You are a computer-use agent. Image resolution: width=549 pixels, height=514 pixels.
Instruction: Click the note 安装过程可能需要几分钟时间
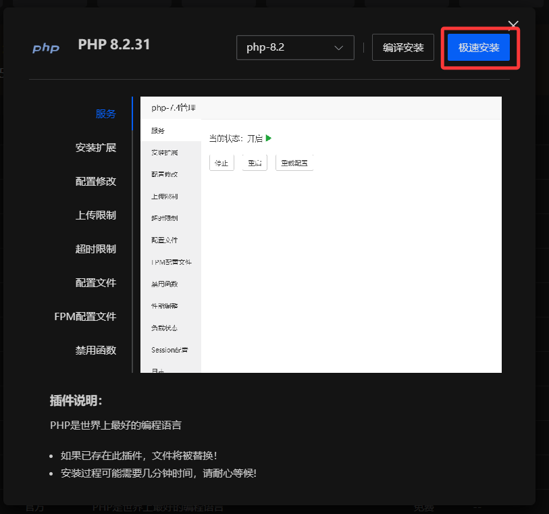(159, 473)
